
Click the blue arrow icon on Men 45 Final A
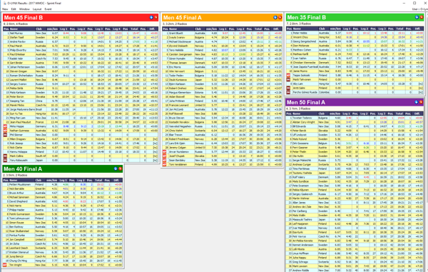coord(275,17)
